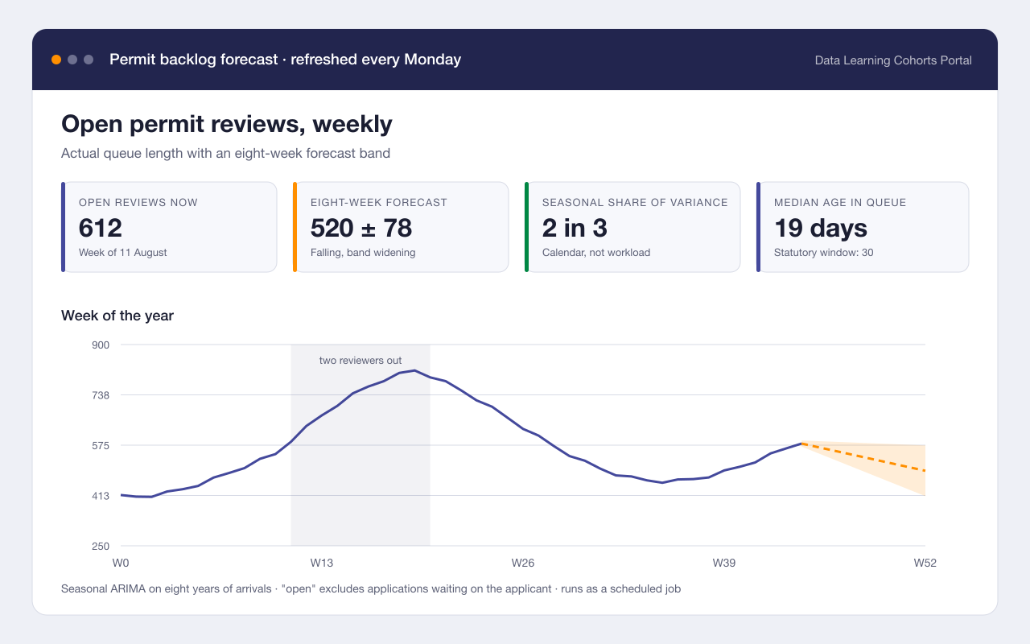Select the W26 axis label
1030x644 pixels.
[x=523, y=563]
